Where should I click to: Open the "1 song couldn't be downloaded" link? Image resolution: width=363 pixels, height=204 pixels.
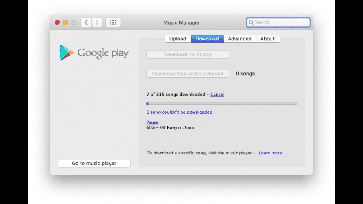[x=179, y=112]
